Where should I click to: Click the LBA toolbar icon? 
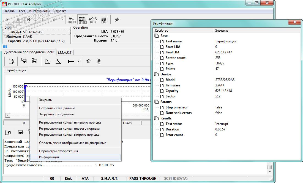[104, 20]
